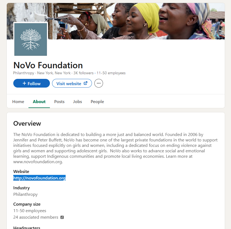The width and height of the screenshot is (231, 229).
Task: Click the external link icon on Visit website
Action: 85,83
